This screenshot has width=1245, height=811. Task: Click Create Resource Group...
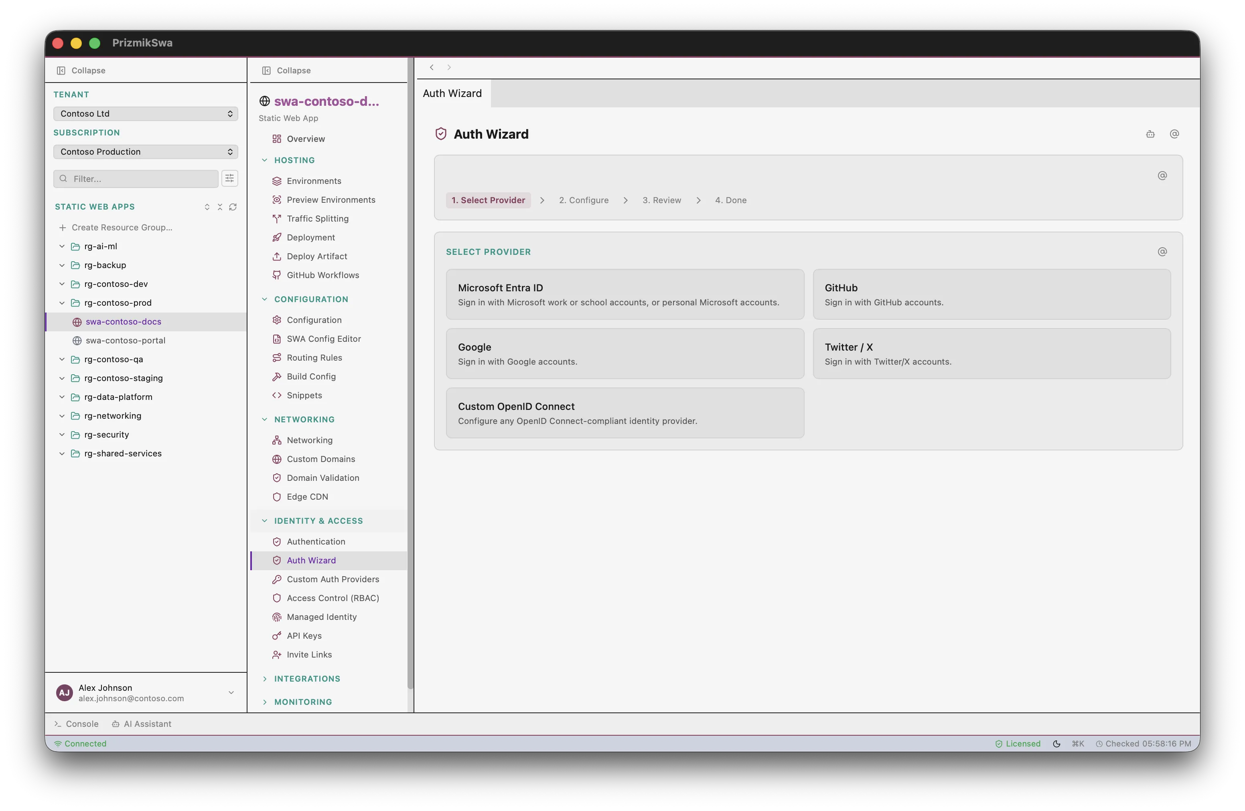pyautogui.click(x=116, y=227)
